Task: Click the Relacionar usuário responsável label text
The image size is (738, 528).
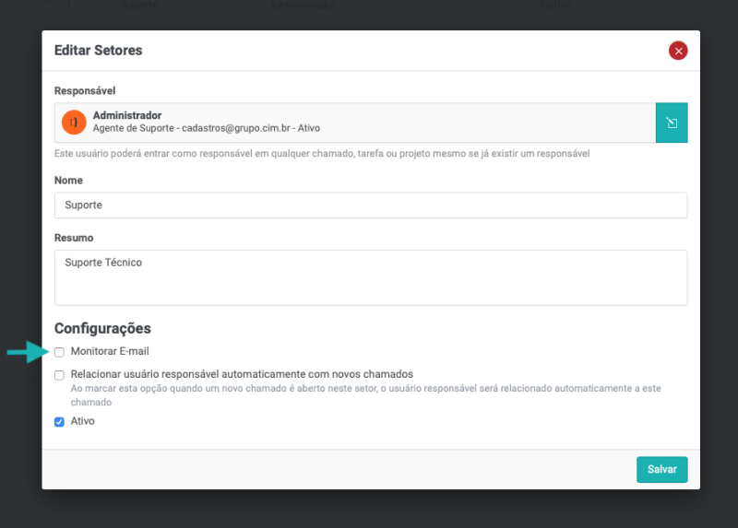Action: pyautogui.click(x=242, y=374)
